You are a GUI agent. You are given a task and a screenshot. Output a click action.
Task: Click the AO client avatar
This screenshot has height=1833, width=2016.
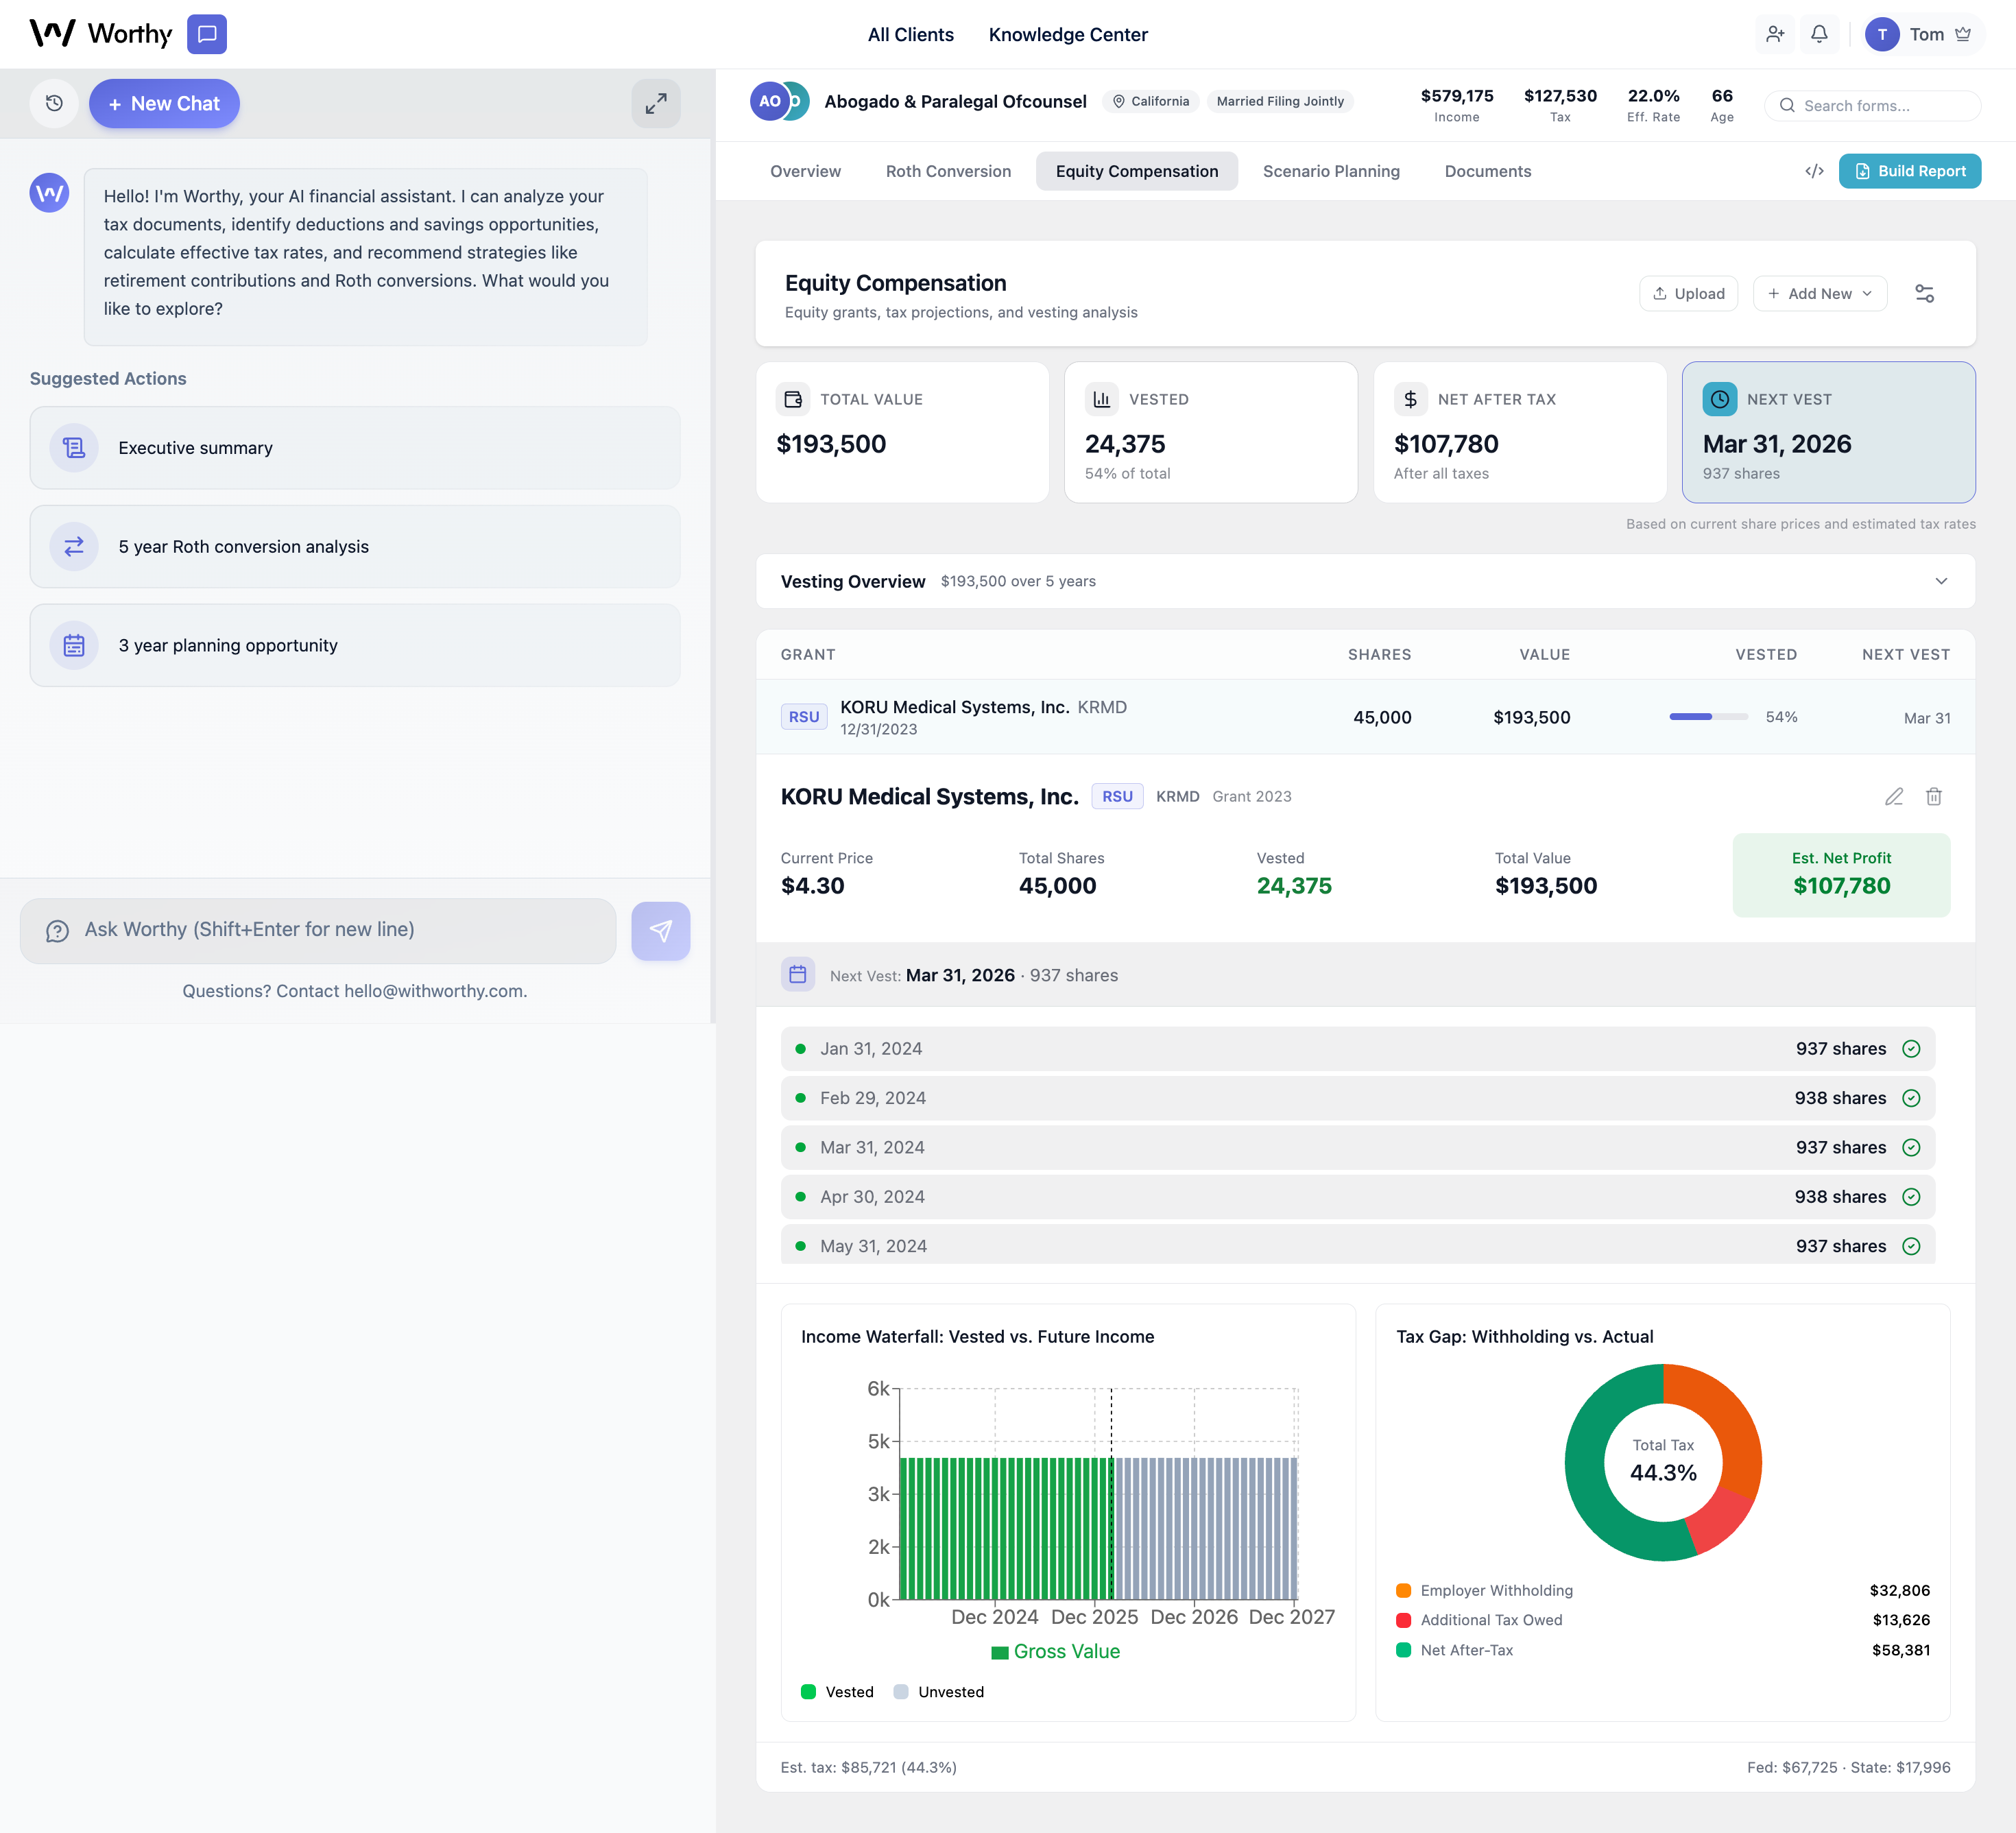[769, 101]
